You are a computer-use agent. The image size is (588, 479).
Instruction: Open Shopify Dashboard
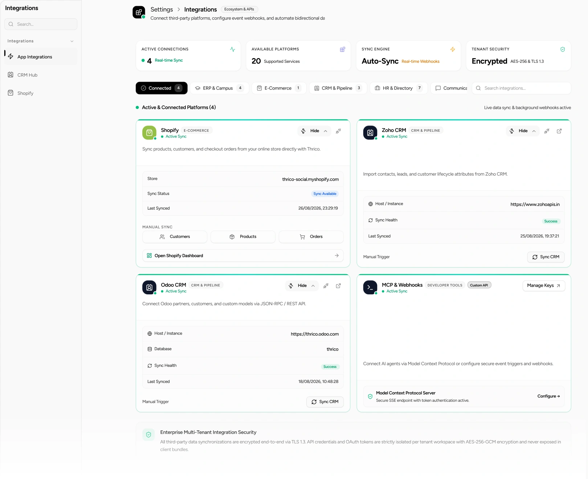[x=243, y=256]
